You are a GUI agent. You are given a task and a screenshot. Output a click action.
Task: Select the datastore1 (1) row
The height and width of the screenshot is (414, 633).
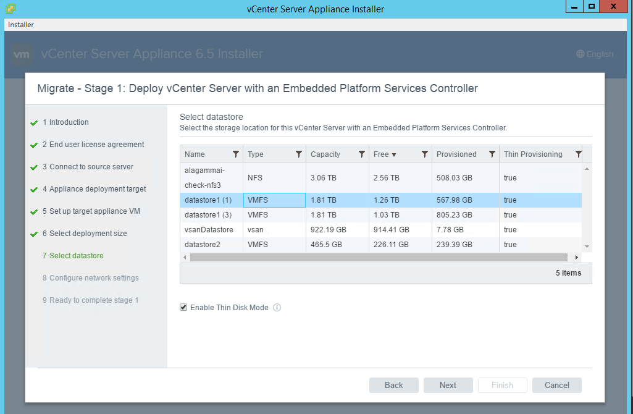(380, 200)
